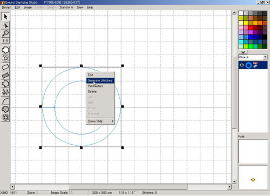Pick the highlighted light blue swatch

[x=246, y=37]
